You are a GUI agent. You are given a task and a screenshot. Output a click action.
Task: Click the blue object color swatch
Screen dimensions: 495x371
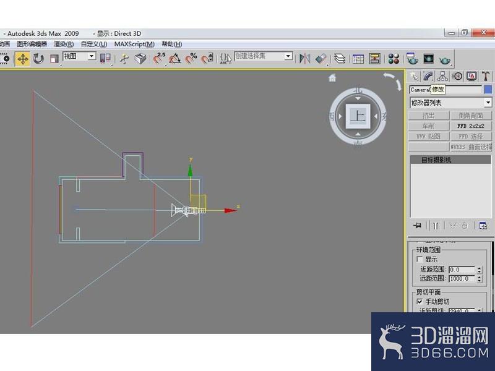[488, 90]
